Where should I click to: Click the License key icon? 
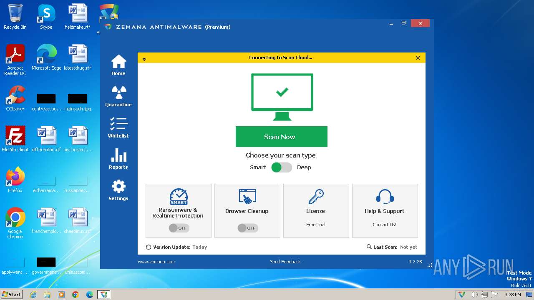(316, 197)
